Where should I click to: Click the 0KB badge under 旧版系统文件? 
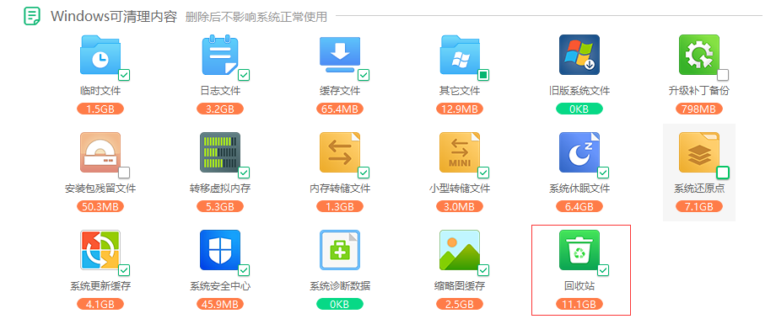click(579, 109)
